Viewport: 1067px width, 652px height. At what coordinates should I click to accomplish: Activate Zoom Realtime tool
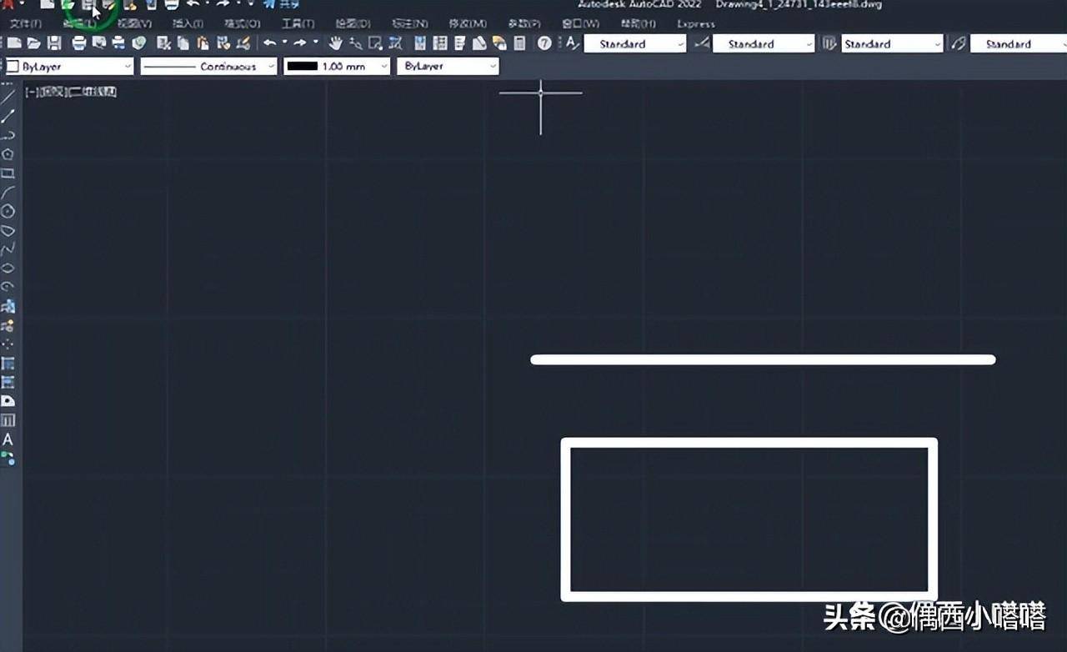click(x=355, y=43)
